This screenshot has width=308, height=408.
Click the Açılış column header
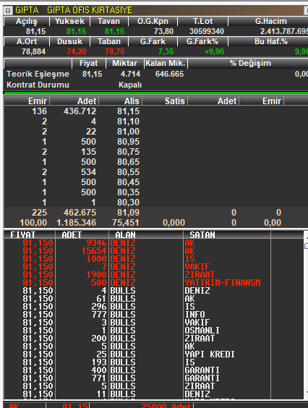tap(26, 21)
